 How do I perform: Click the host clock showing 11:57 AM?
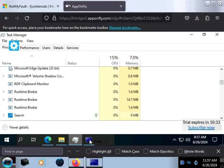[210, 163]
